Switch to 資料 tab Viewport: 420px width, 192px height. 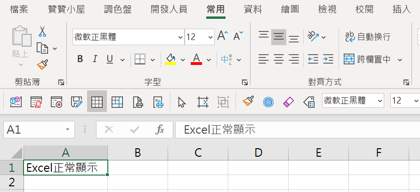(x=252, y=9)
